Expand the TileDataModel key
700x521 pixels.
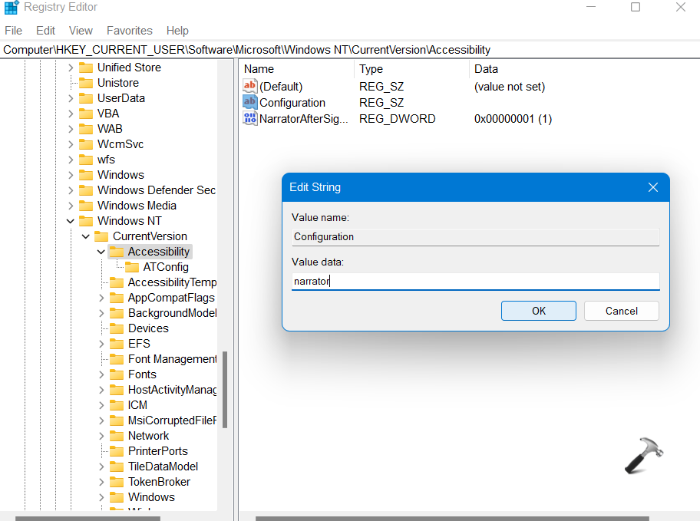click(x=101, y=467)
